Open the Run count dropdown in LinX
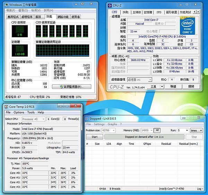The image size is (208, 195). [183, 130]
